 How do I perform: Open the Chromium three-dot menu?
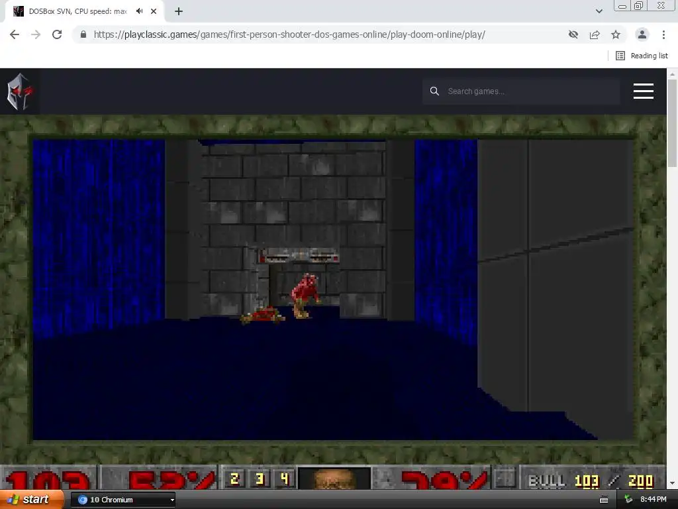coord(663,34)
